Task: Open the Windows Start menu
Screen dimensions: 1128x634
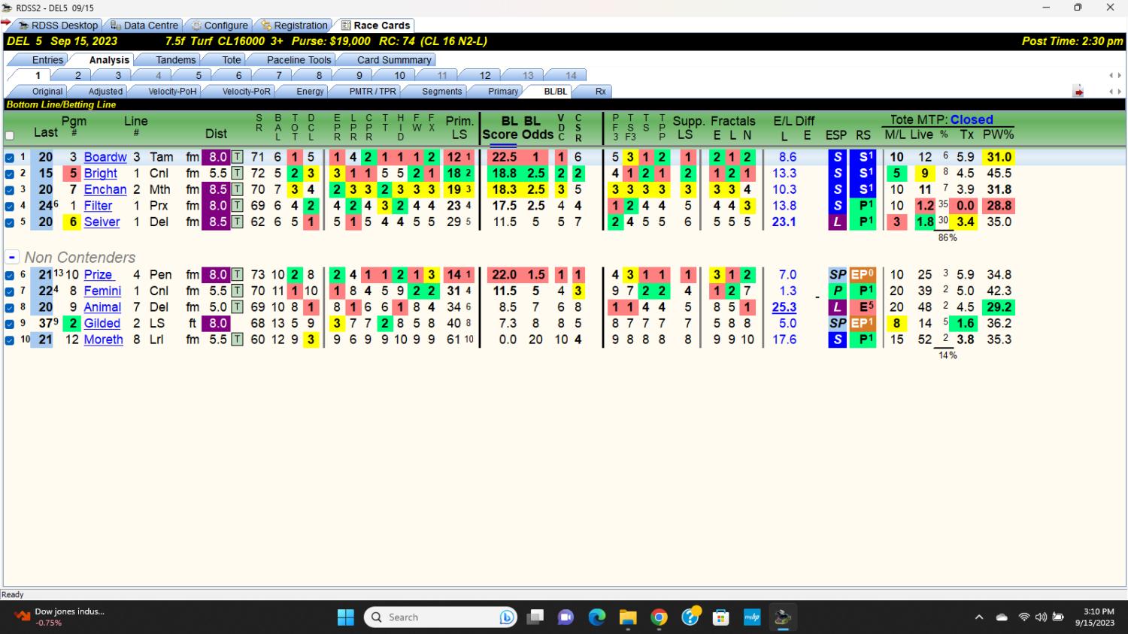Action: pyautogui.click(x=346, y=617)
